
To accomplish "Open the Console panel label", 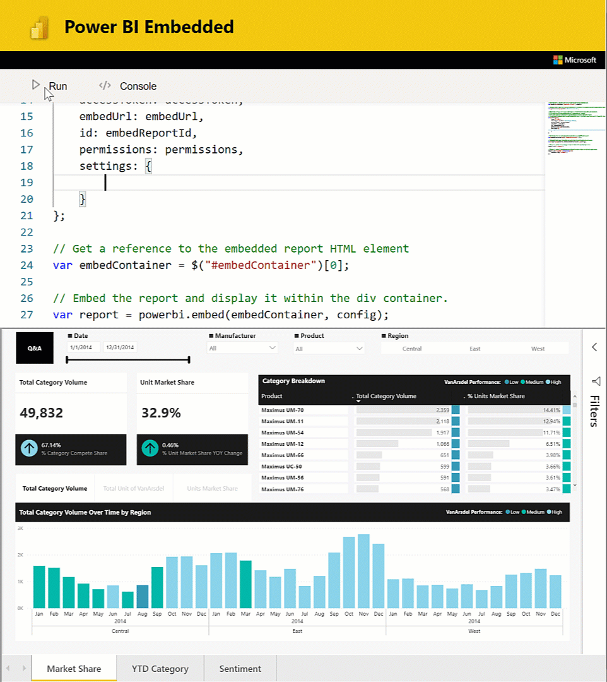I will coord(138,86).
